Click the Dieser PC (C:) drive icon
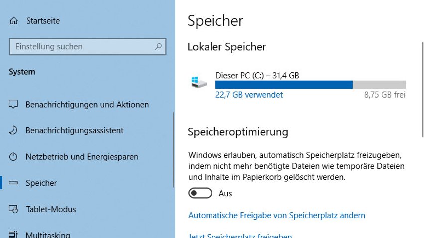Screen dimensions: 424x238 point(199,82)
